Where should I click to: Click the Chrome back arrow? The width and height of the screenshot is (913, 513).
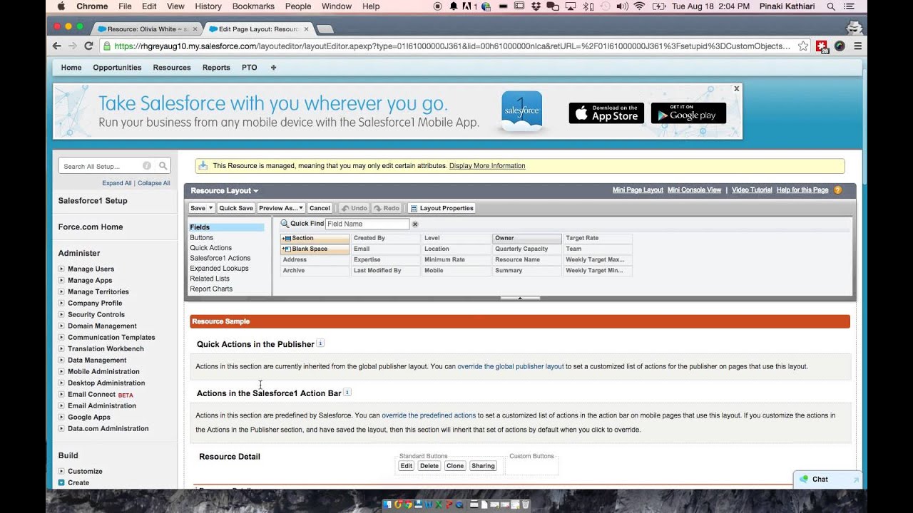pos(57,46)
